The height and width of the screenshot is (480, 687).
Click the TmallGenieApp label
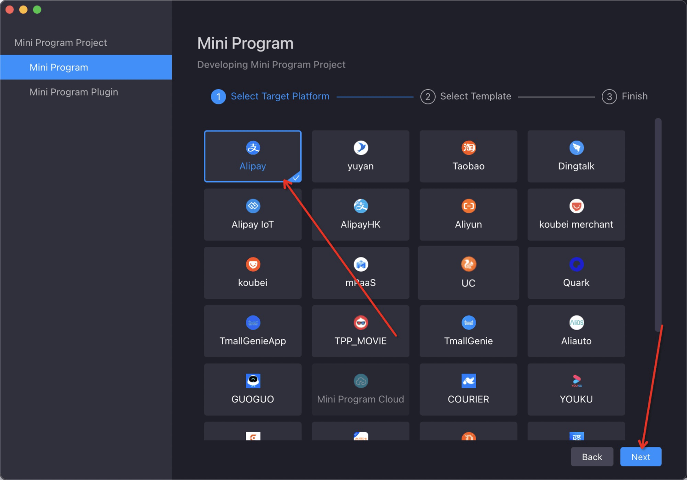click(x=253, y=341)
